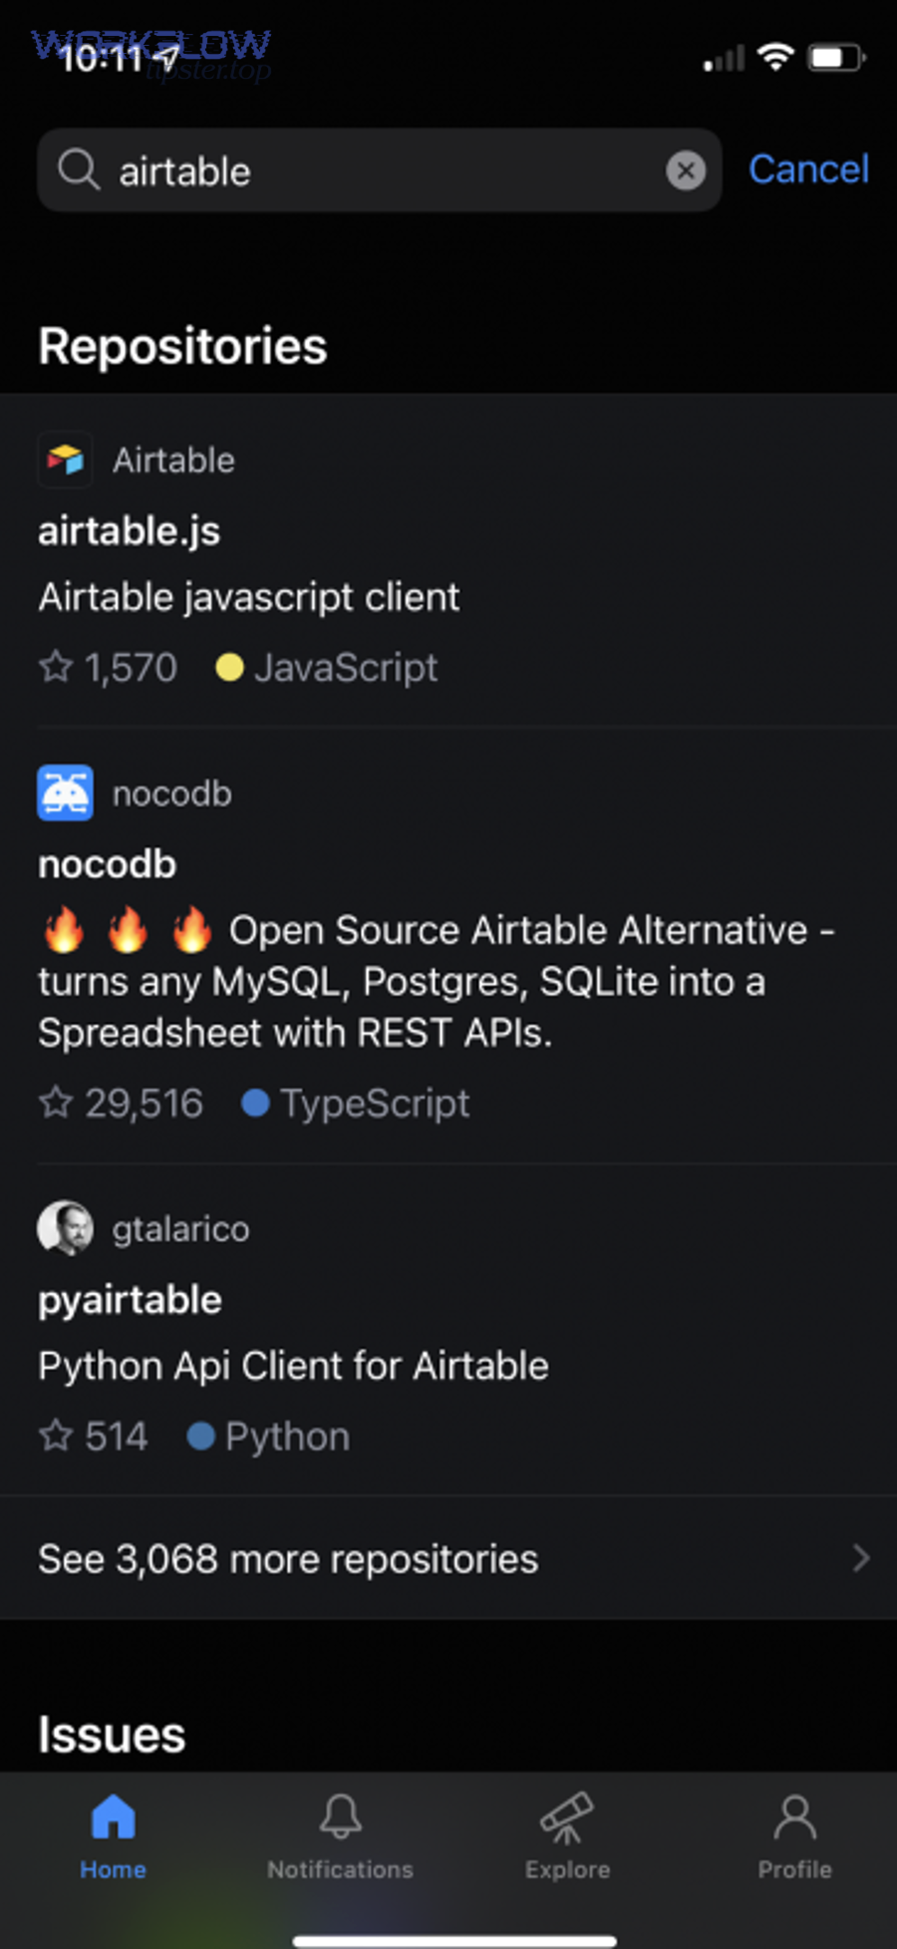Tap the Airtable javascript client description
The width and height of the screenshot is (897, 1949).
pyautogui.click(x=249, y=597)
